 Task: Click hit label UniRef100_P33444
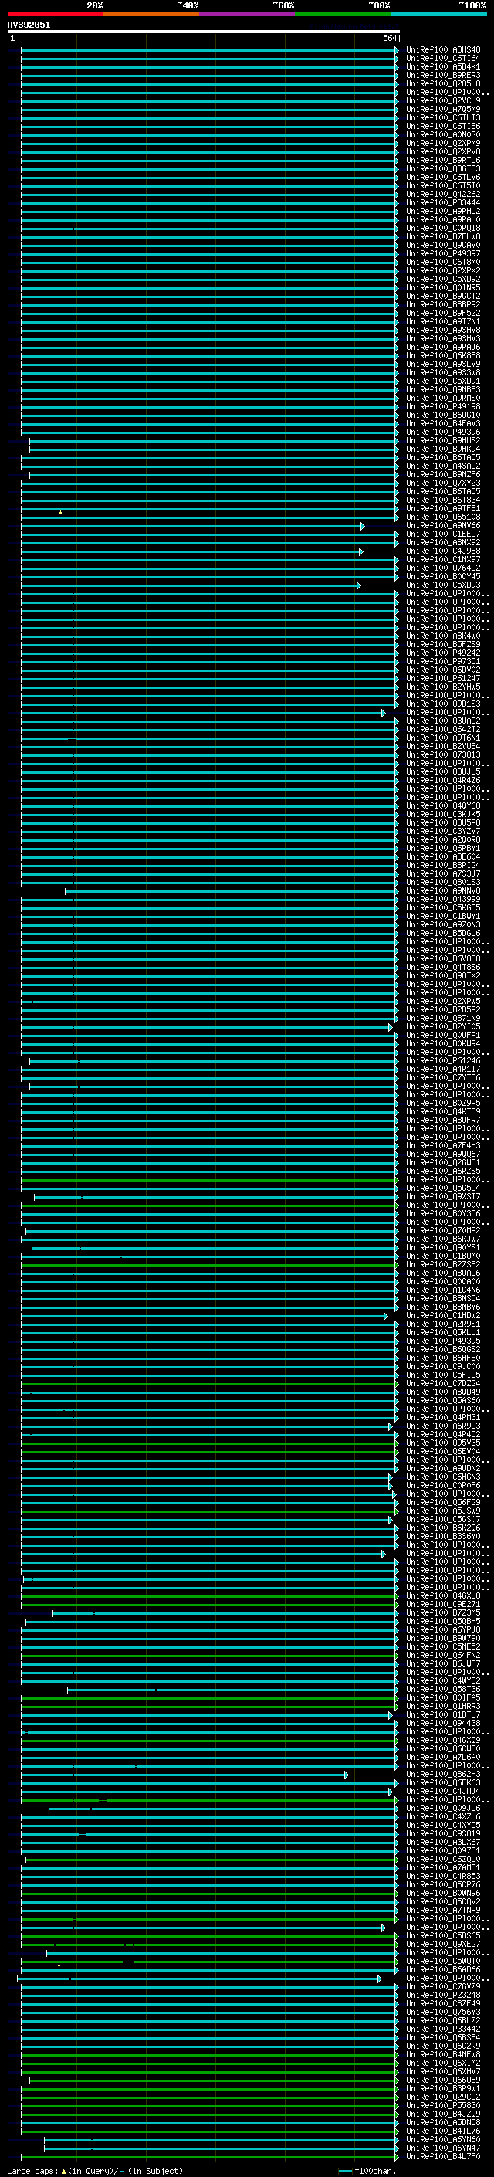click(443, 203)
